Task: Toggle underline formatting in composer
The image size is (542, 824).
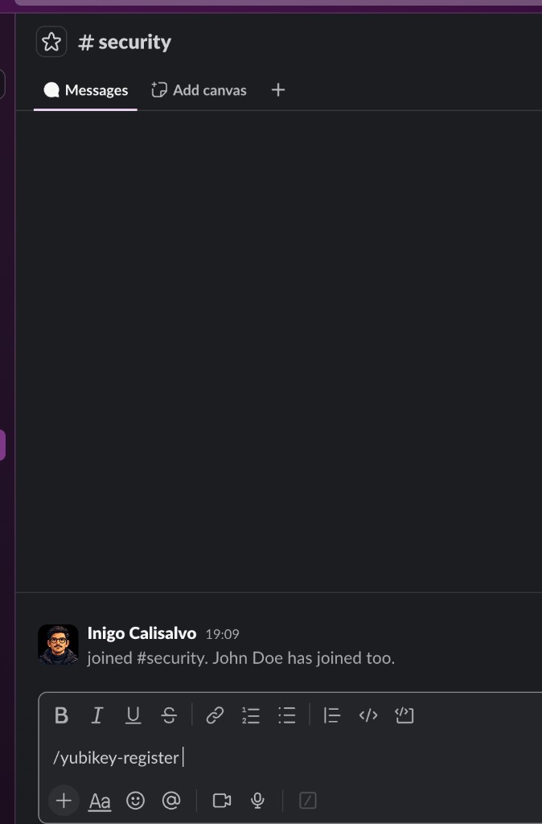Action: coord(133,715)
